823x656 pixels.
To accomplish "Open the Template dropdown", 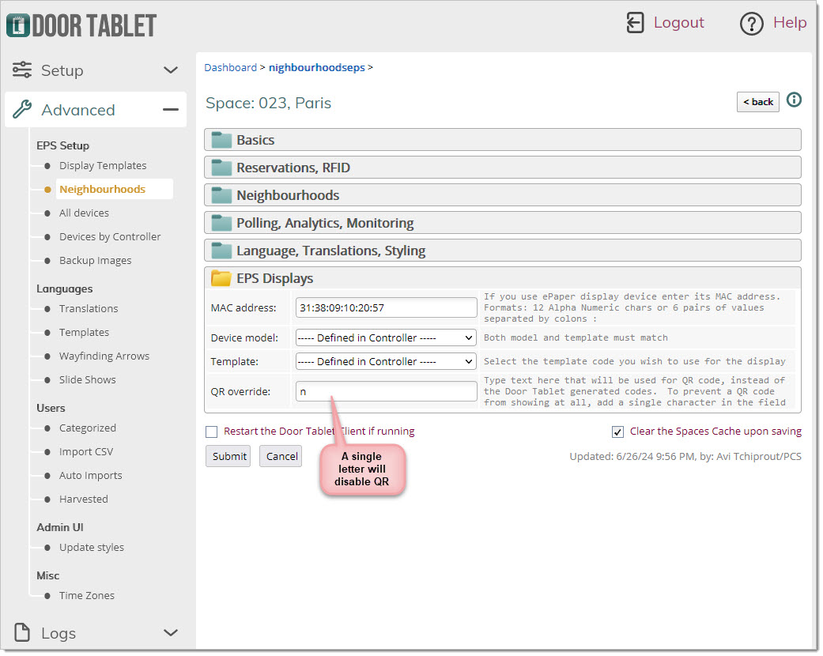I will (386, 361).
